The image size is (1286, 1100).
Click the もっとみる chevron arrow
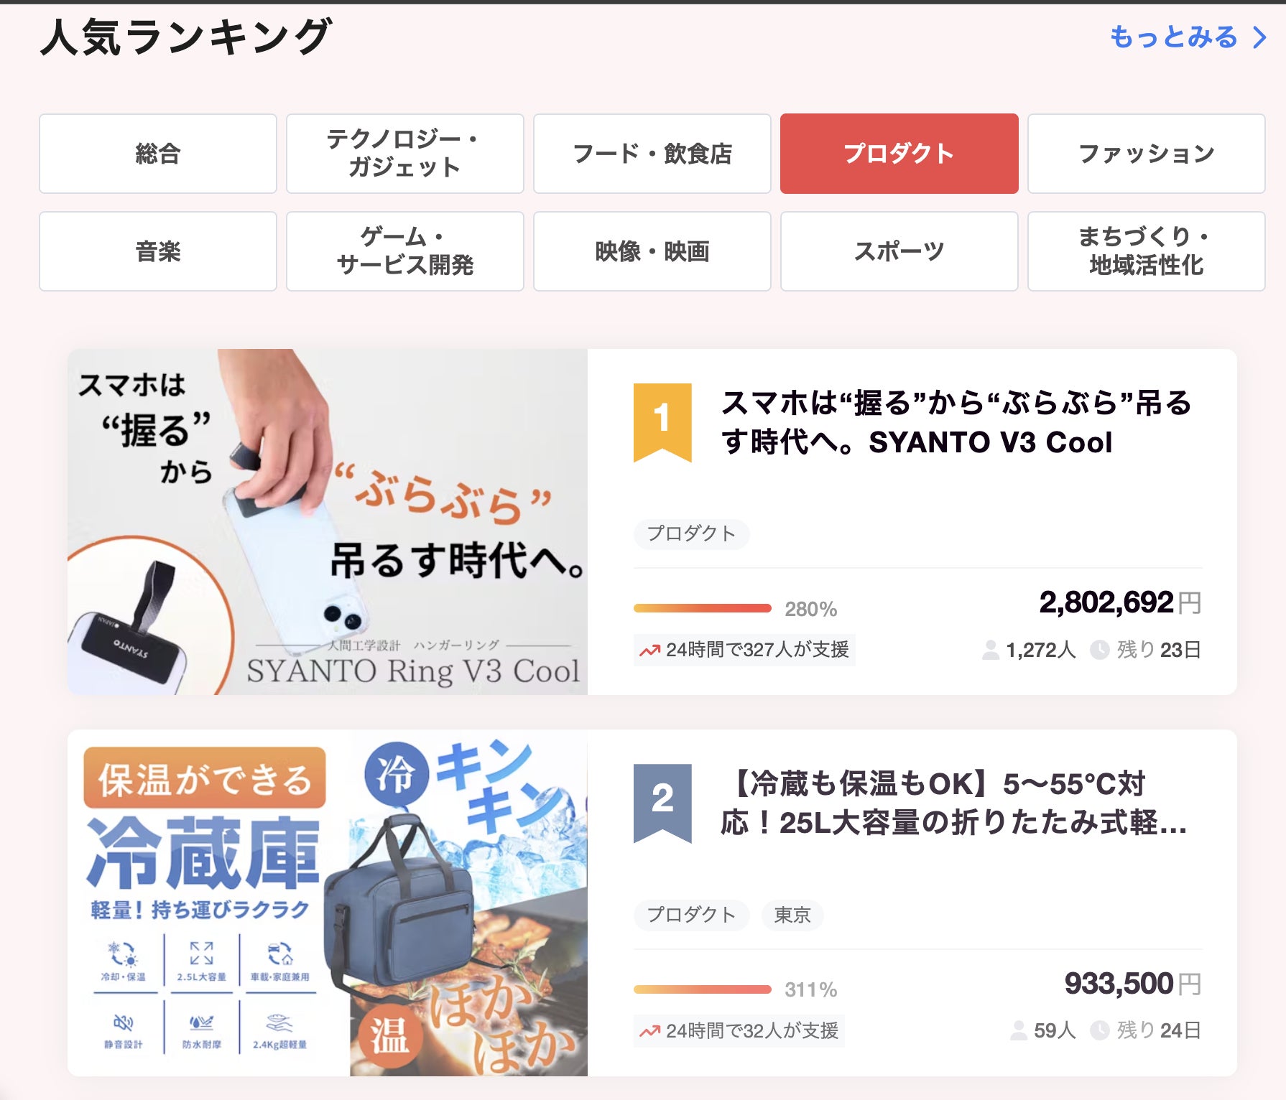click(1259, 37)
